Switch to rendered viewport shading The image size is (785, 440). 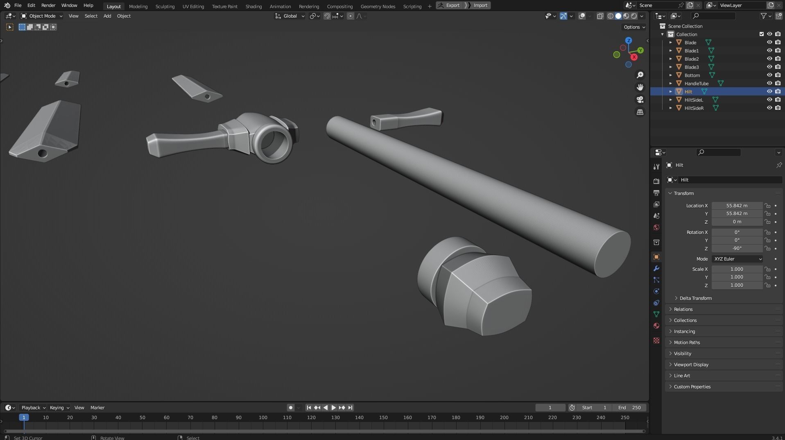click(x=634, y=16)
